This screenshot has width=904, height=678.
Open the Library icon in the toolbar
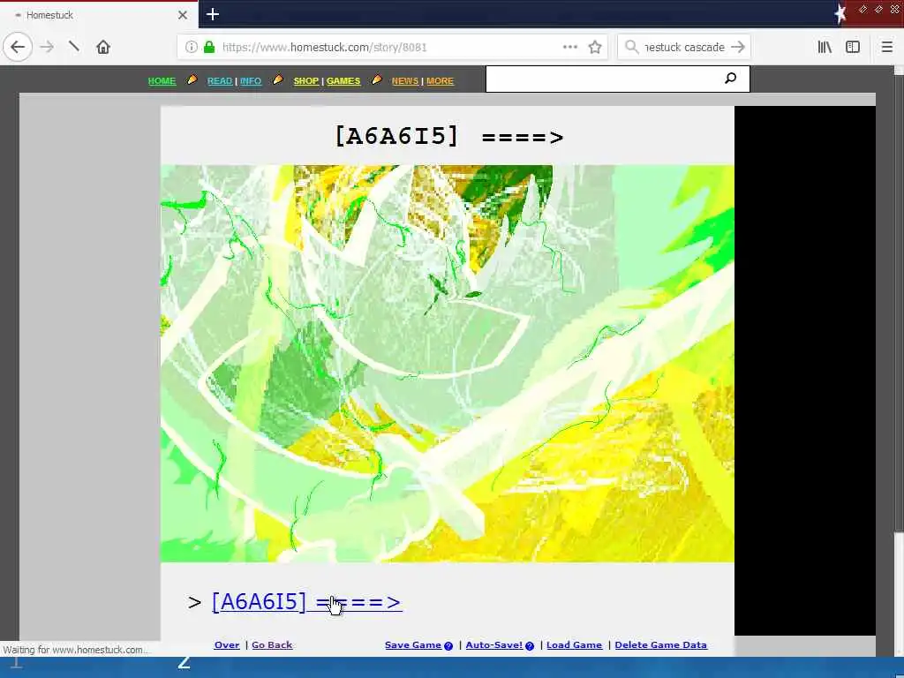pyautogui.click(x=825, y=47)
